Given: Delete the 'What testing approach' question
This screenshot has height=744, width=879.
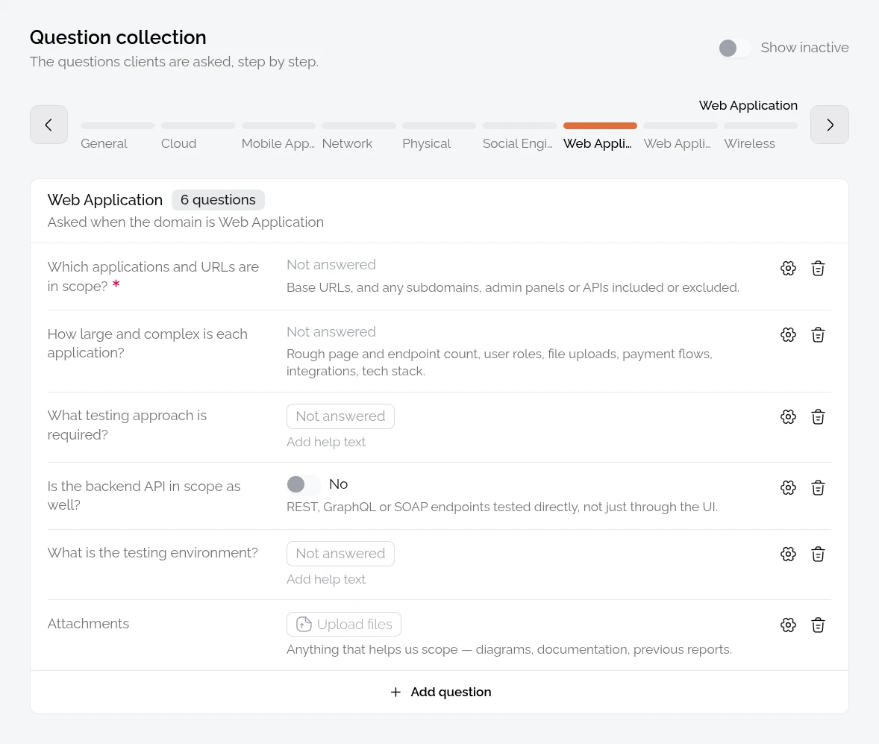Looking at the screenshot, I should (817, 416).
